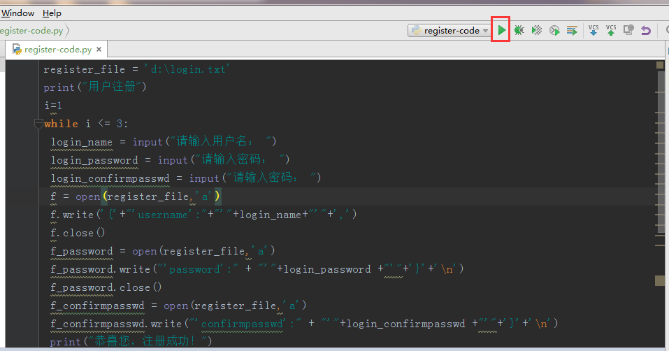Click the f_confirmpasswd = open line
The image size is (669, 351).
[x=178, y=306]
